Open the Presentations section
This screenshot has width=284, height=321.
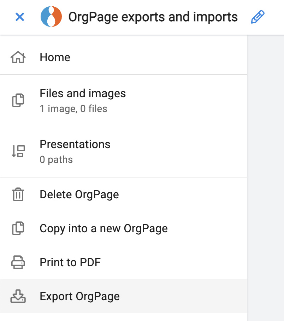(x=75, y=144)
